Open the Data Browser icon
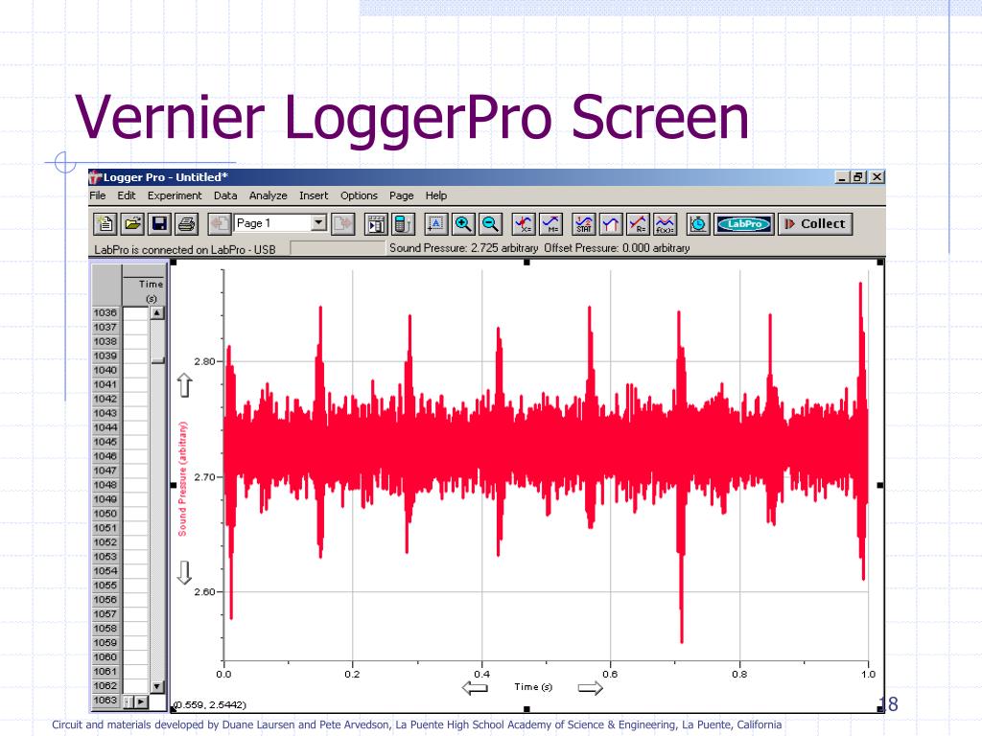This screenshot has height=736, width=982. click(x=376, y=224)
